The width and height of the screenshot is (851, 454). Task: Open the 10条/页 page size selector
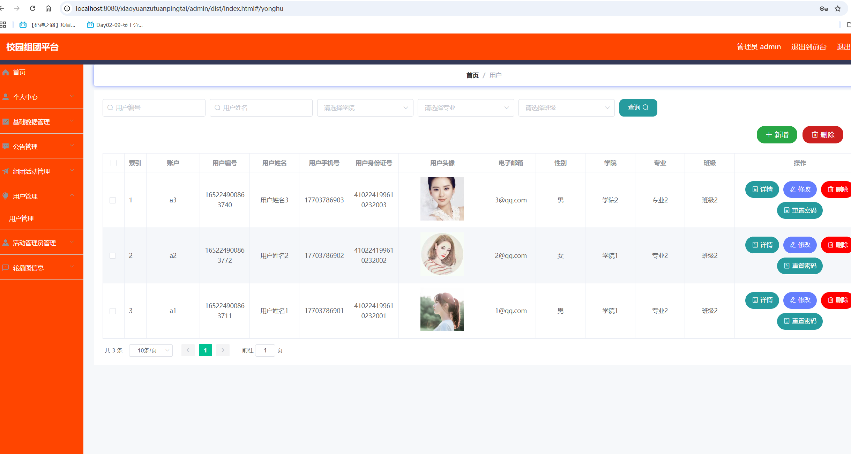click(x=151, y=350)
